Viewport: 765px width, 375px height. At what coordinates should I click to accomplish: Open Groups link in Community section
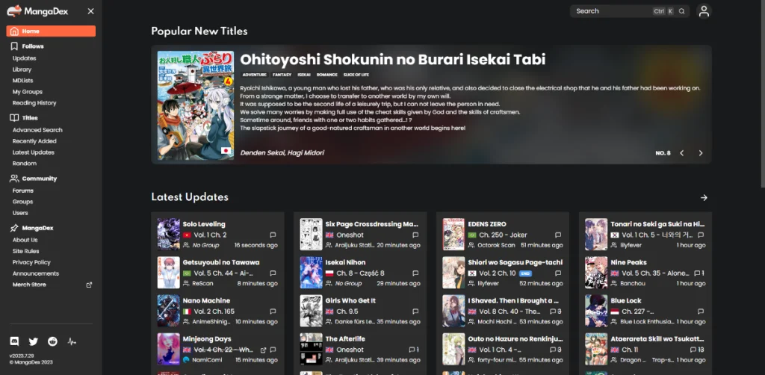click(x=22, y=202)
